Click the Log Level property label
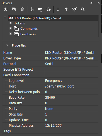Image resolution: width=102 pixels, height=136 pixels. pos(16,81)
